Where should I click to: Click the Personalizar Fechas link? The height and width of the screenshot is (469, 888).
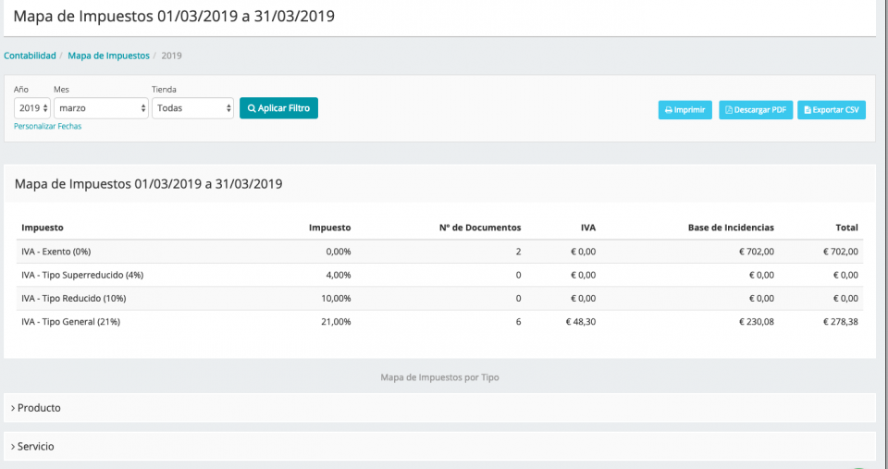pyautogui.click(x=47, y=126)
